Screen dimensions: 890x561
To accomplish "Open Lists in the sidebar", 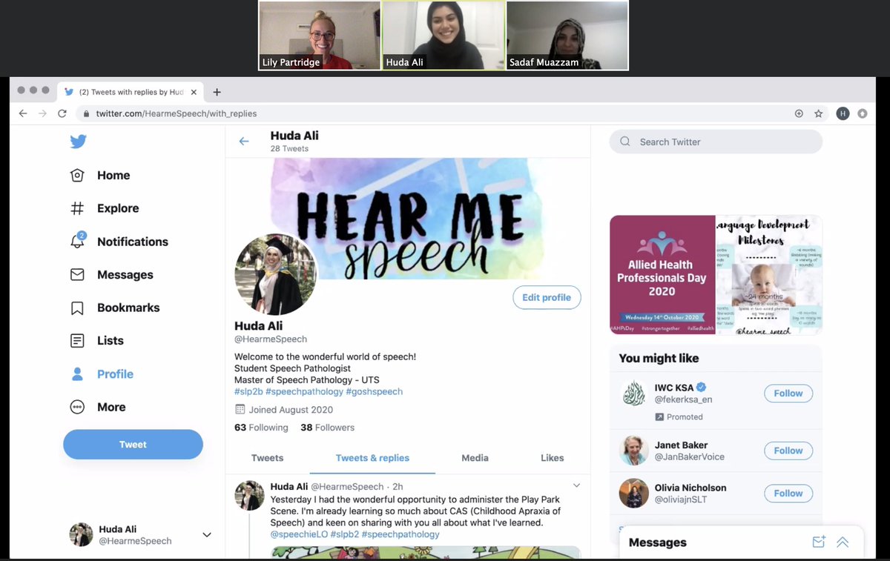I will 97,341.
